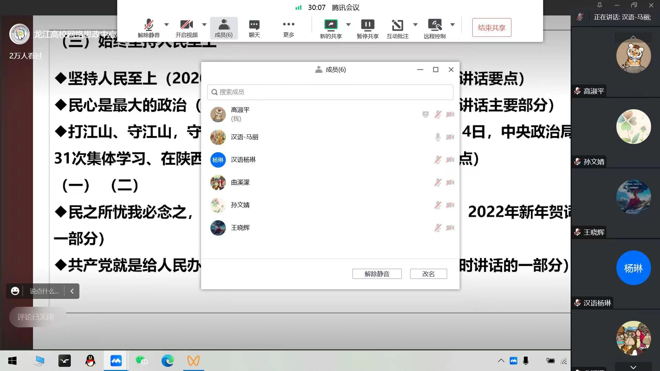The image size is (660, 371).
Task: Open interactive annotation (互动批注) tool
Action: click(x=397, y=25)
